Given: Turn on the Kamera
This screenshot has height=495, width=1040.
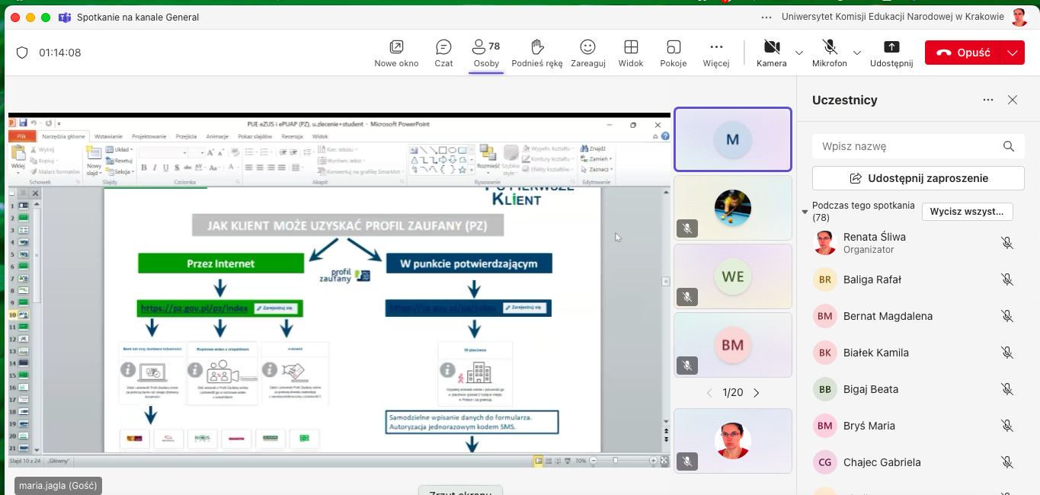Looking at the screenshot, I should (771, 53).
